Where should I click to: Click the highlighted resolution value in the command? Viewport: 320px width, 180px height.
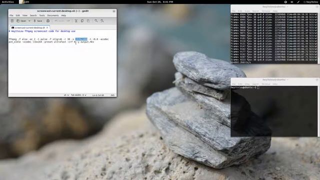(x=81, y=39)
